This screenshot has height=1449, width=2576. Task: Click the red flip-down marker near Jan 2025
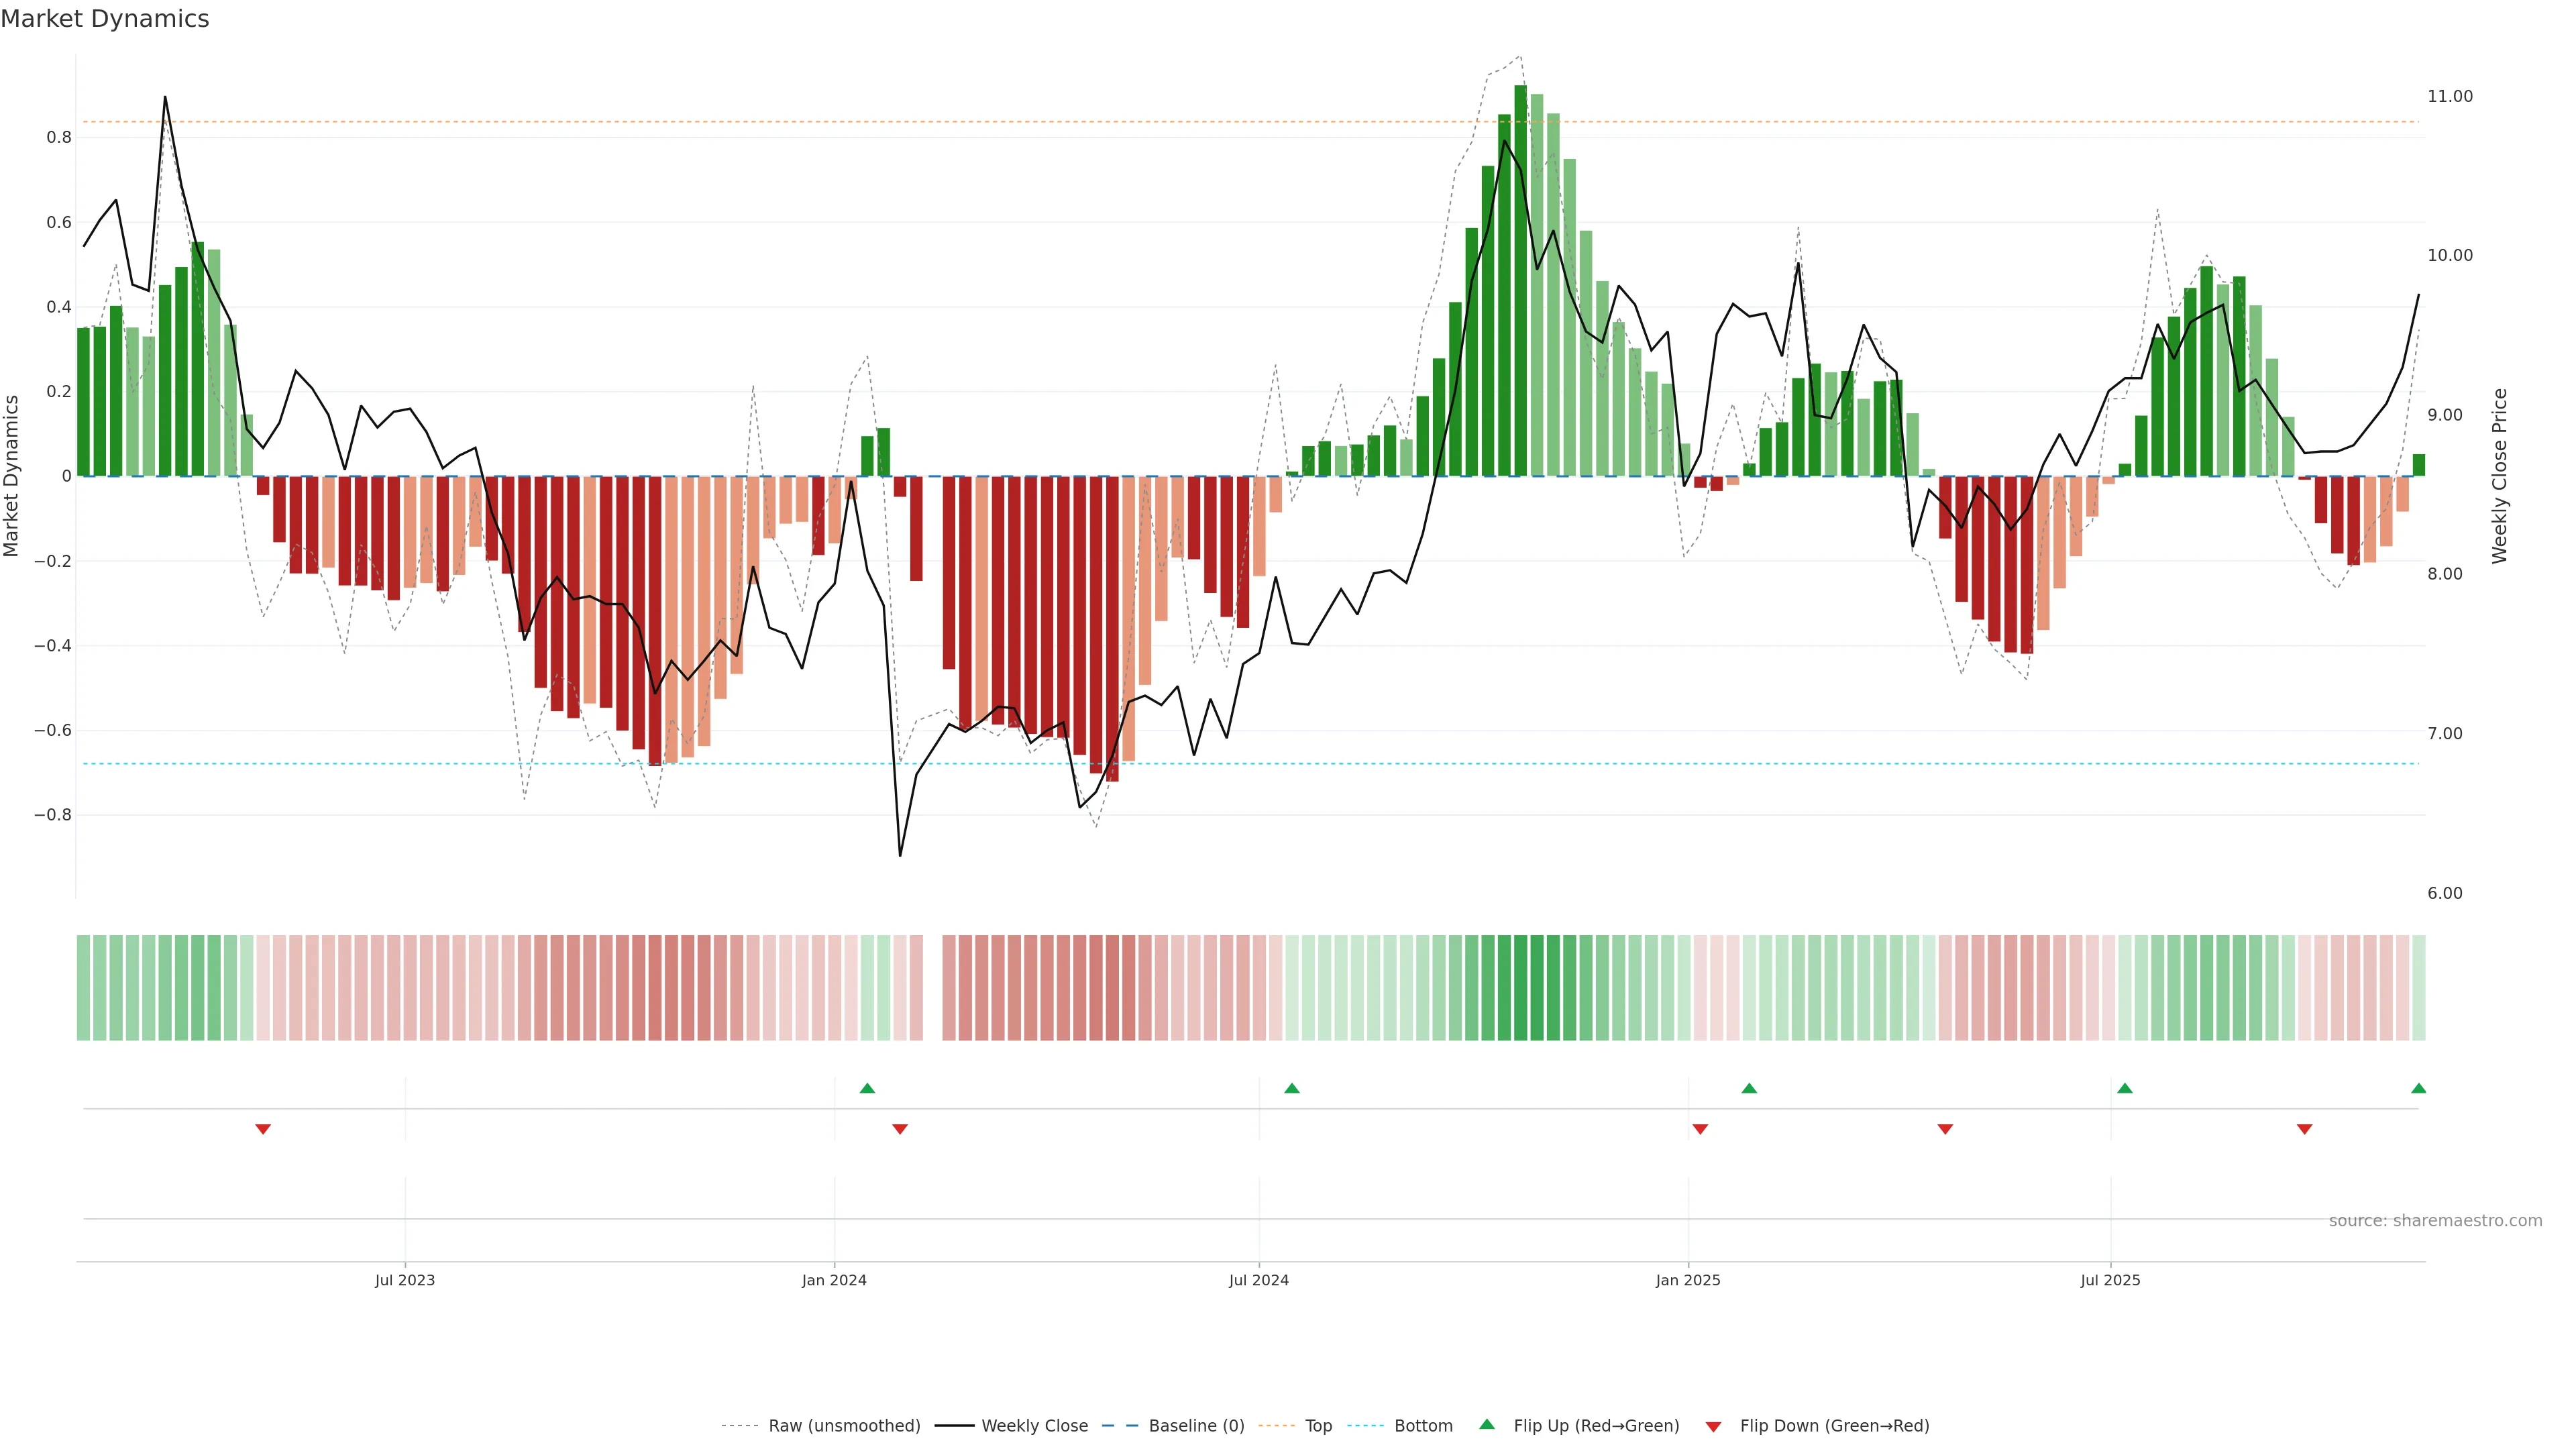tap(1700, 1129)
